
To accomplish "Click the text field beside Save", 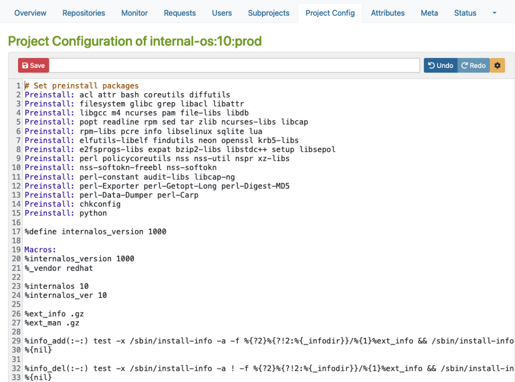I will [234, 65].
